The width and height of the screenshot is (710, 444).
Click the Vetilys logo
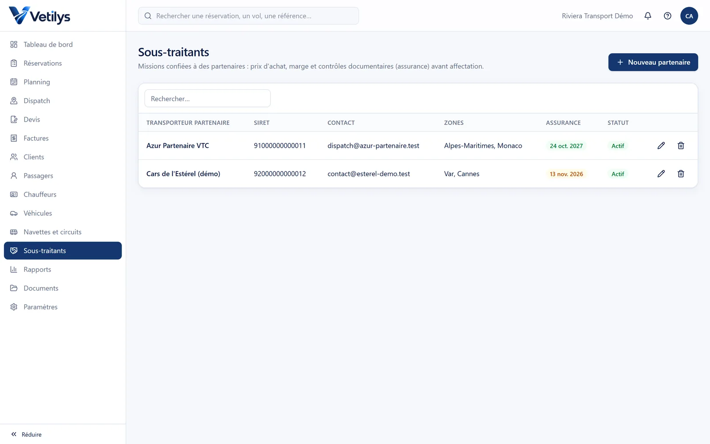[x=39, y=16]
